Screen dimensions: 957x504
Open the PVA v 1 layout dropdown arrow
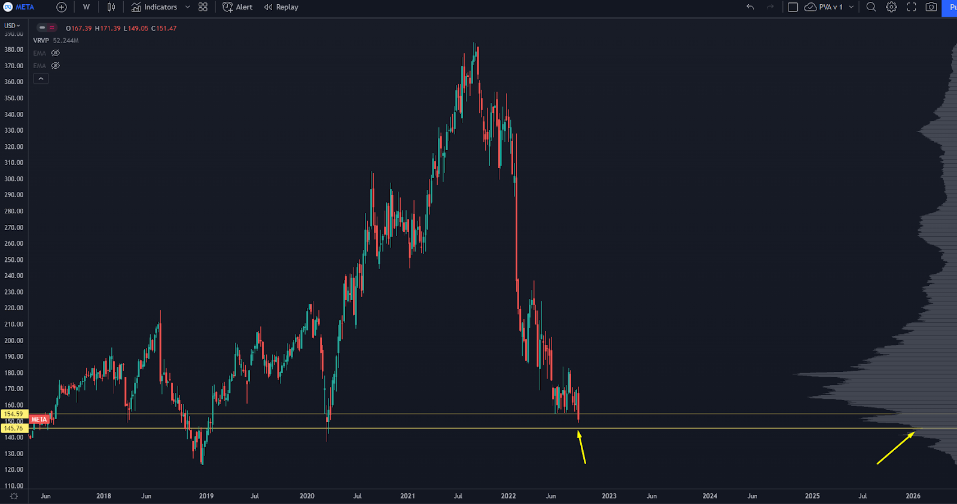(x=851, y=7)
